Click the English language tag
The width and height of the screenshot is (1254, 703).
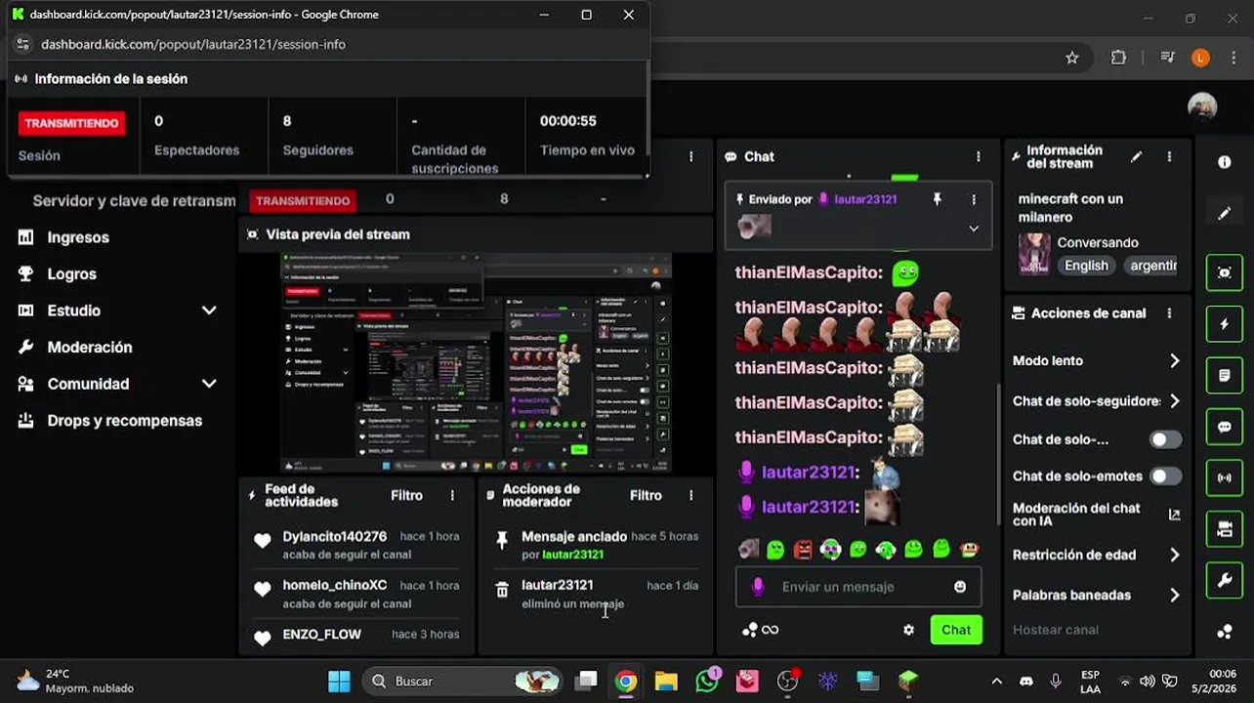1086,266
